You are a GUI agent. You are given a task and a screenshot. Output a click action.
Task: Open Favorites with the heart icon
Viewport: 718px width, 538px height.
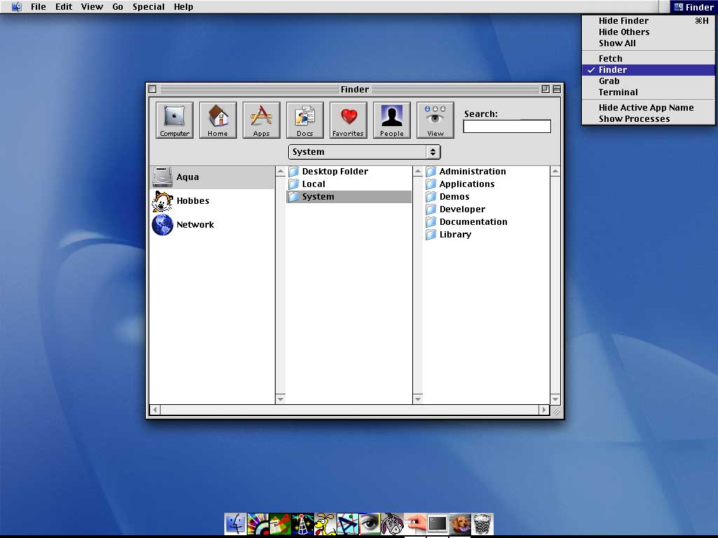coord(348,120)
